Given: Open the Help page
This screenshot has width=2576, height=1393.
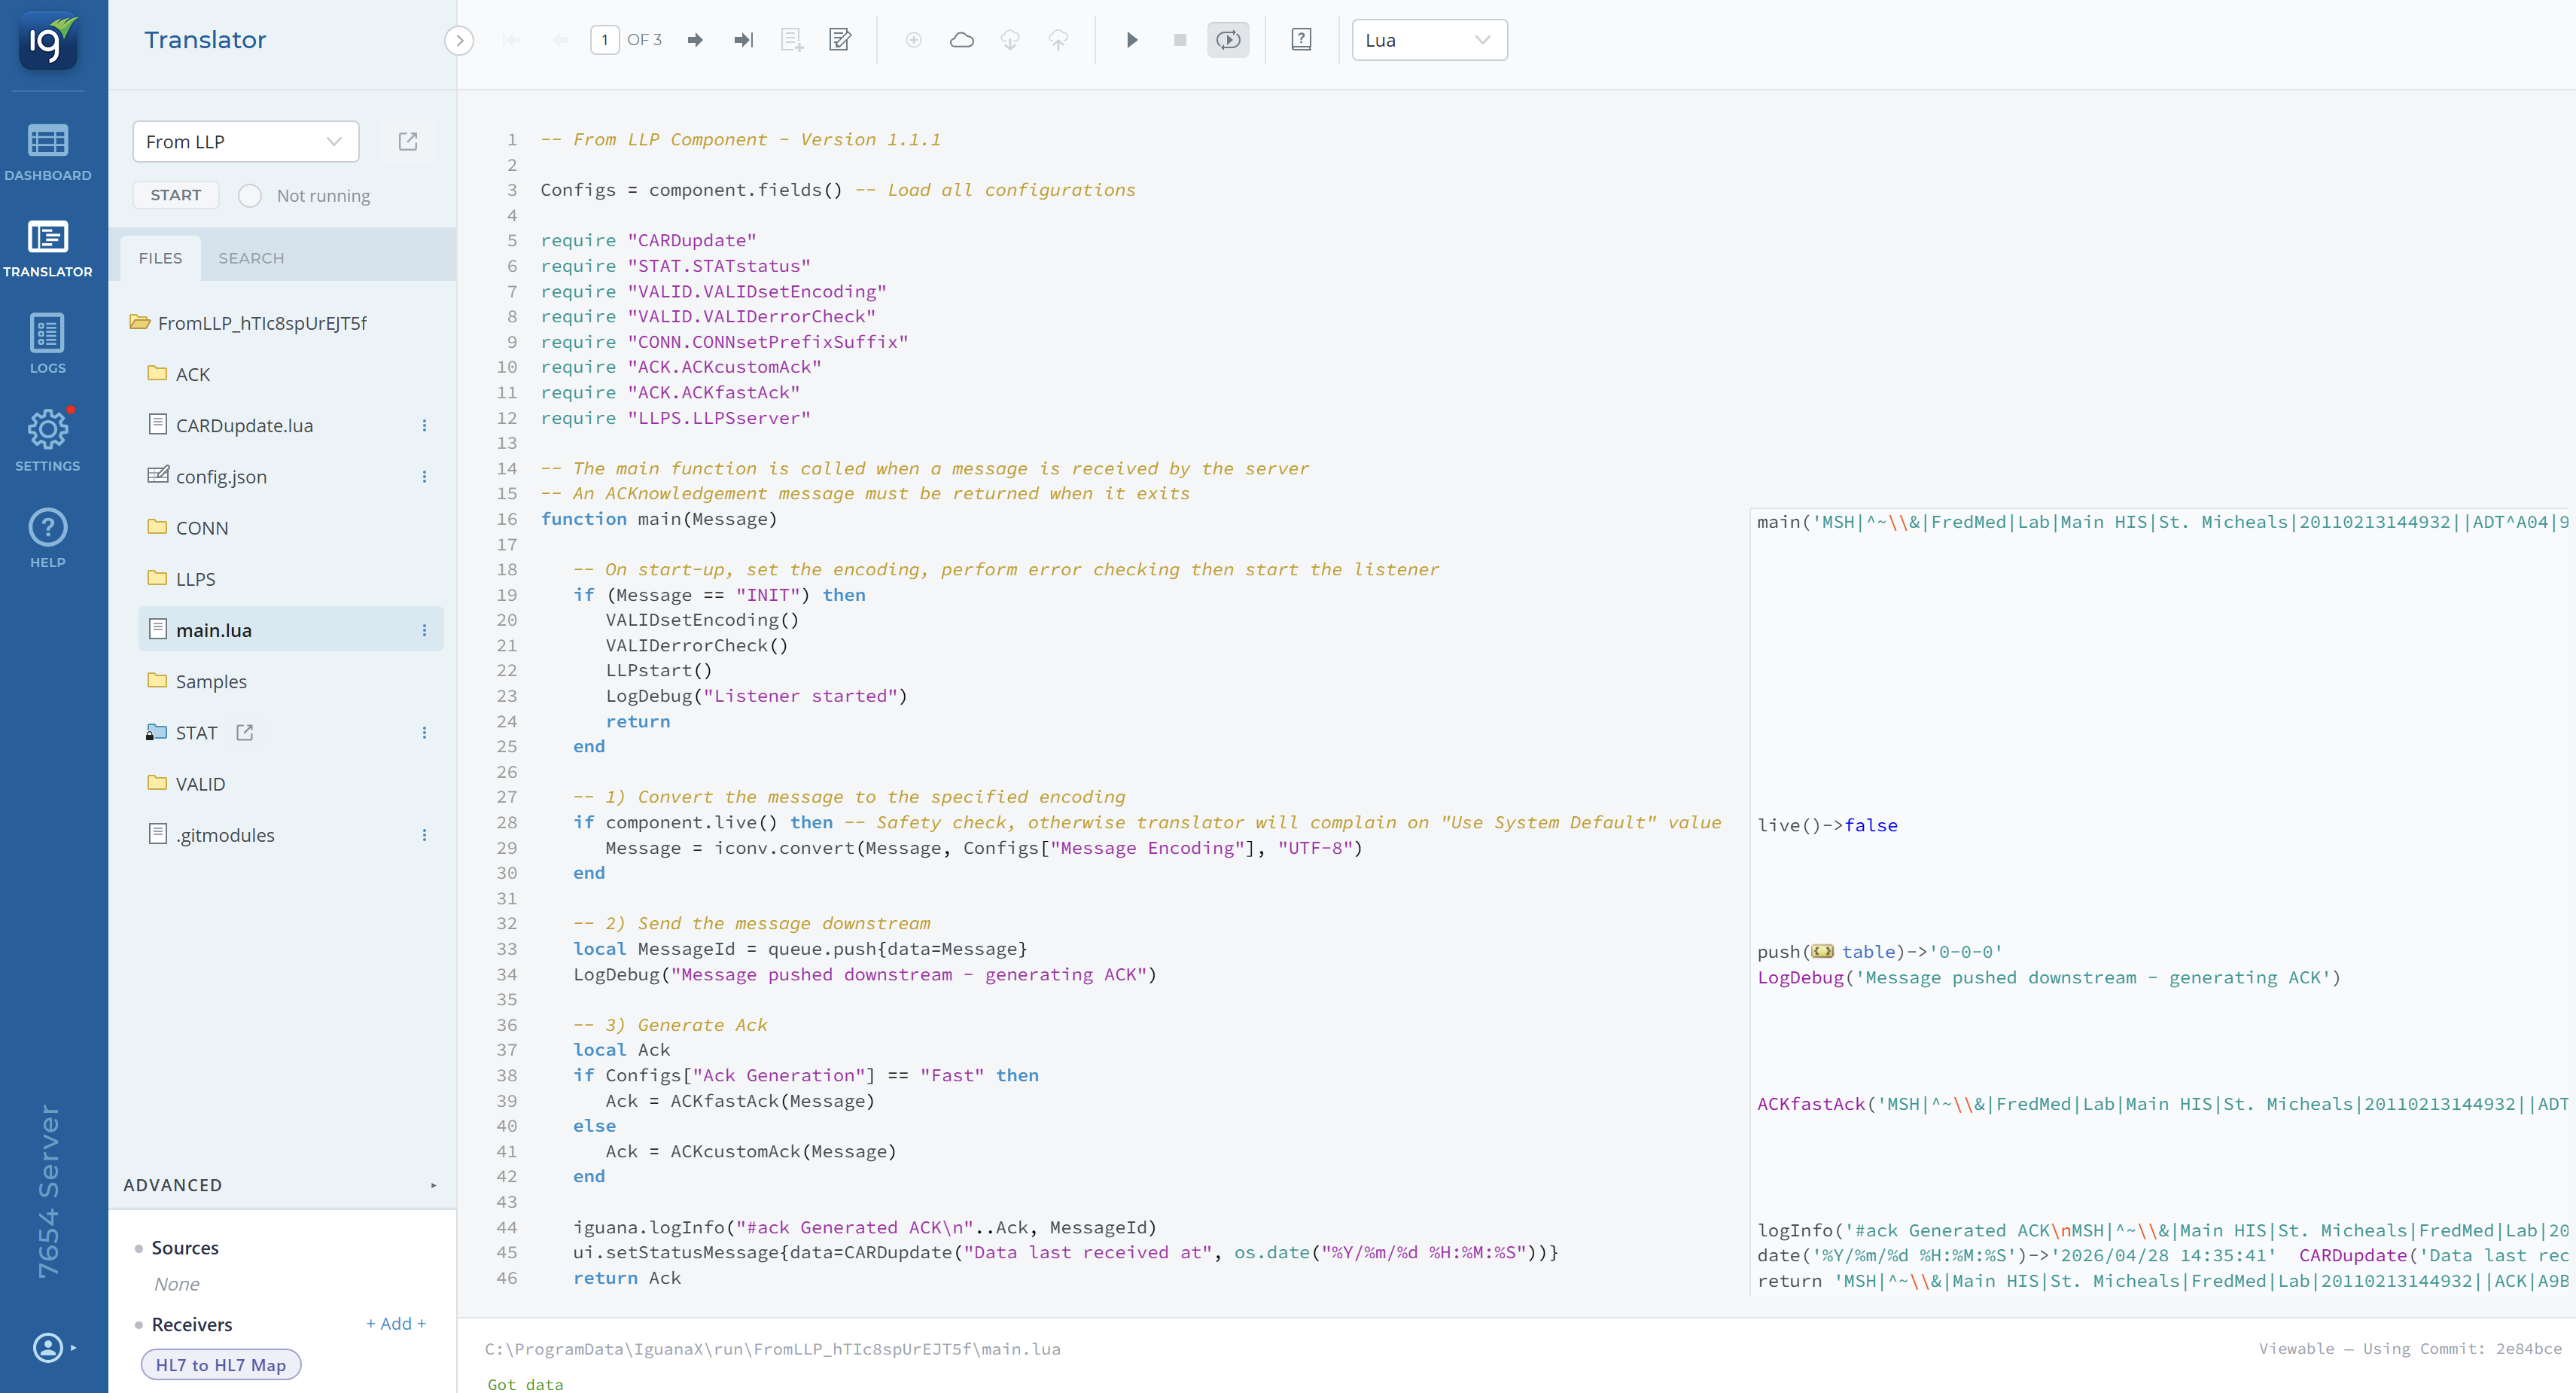Looking at the screenshot, I should (x=48, y=538).
